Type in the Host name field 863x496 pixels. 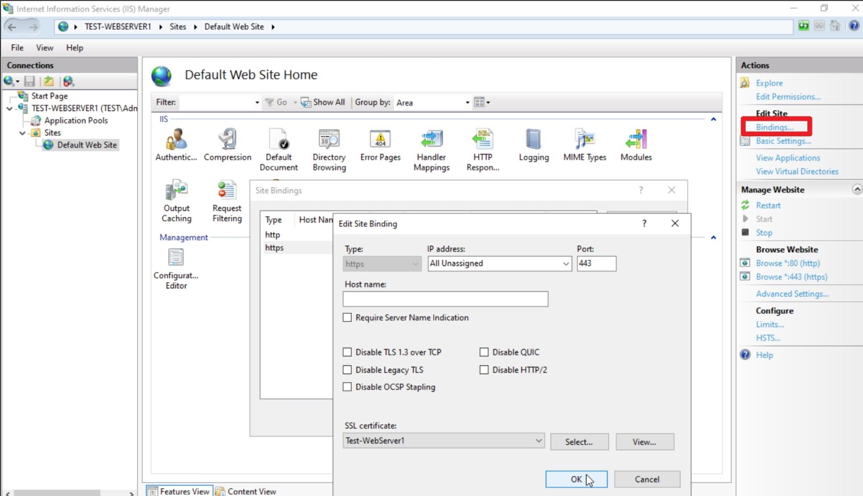[x=445, y=298]
